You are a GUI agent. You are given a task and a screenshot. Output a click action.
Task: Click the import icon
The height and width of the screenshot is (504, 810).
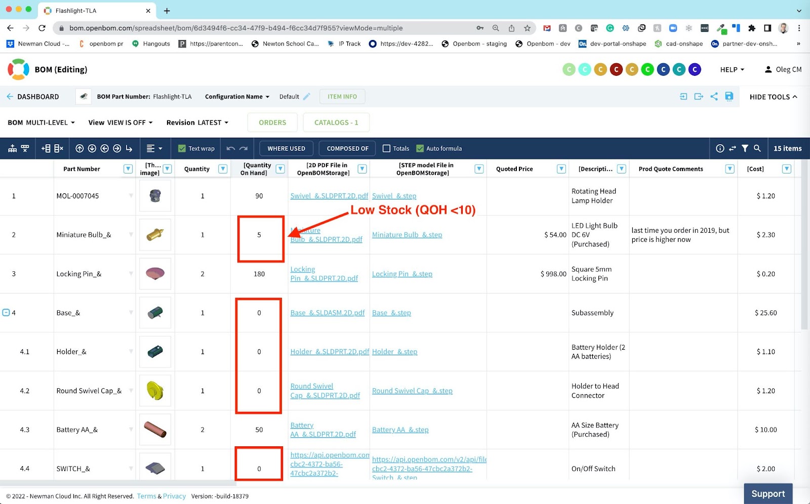pyautogui.click(x=683, y=97)
